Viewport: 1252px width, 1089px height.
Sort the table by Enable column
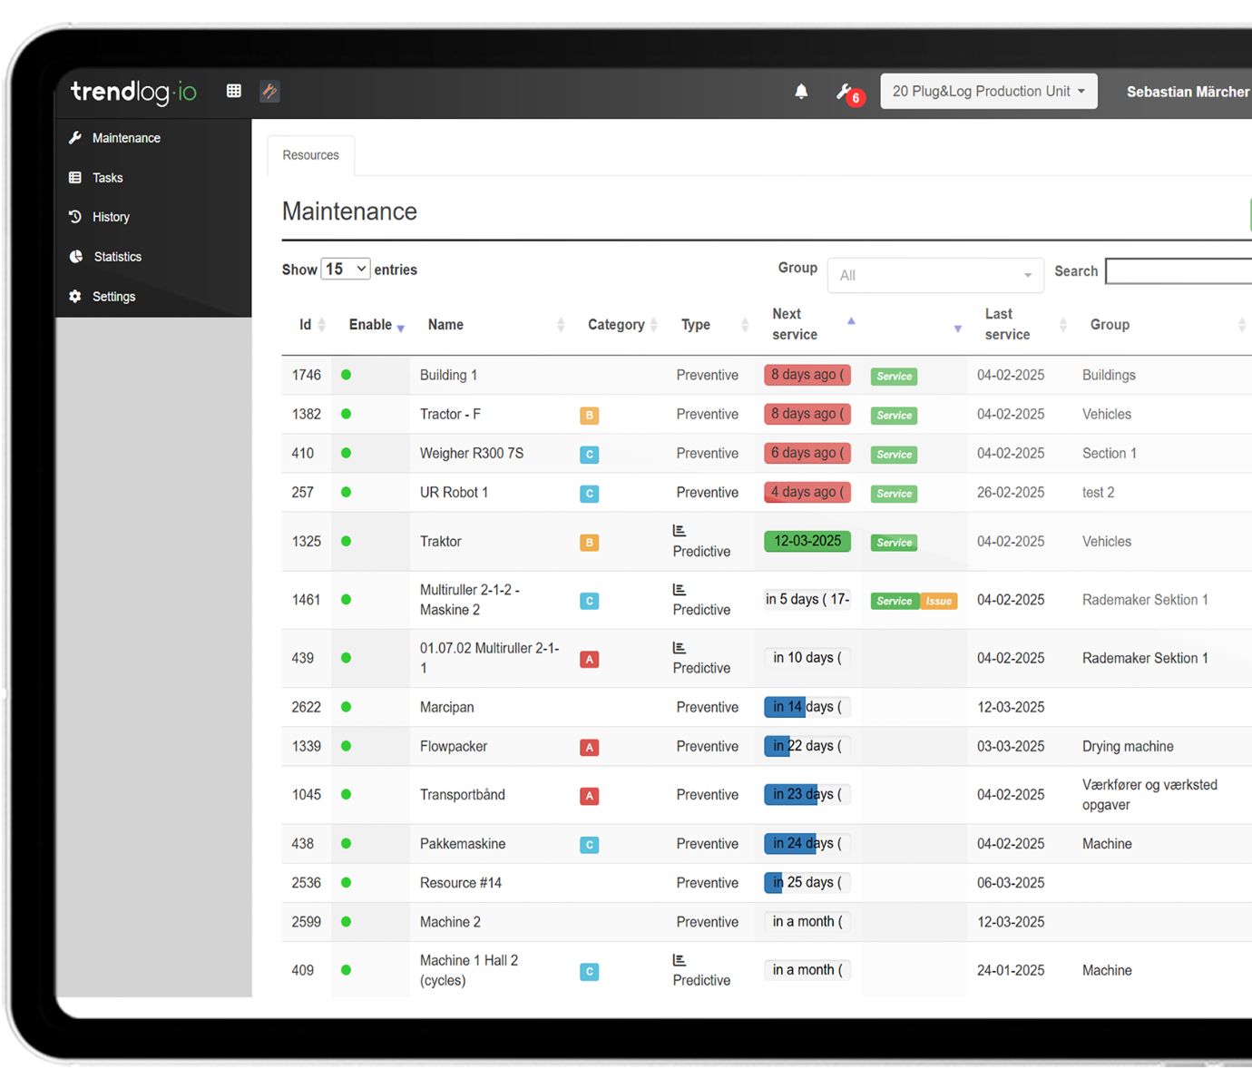click(376, 325)
